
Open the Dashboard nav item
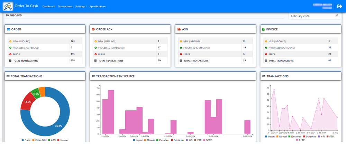pyautogui.click(x=49, y=6)
